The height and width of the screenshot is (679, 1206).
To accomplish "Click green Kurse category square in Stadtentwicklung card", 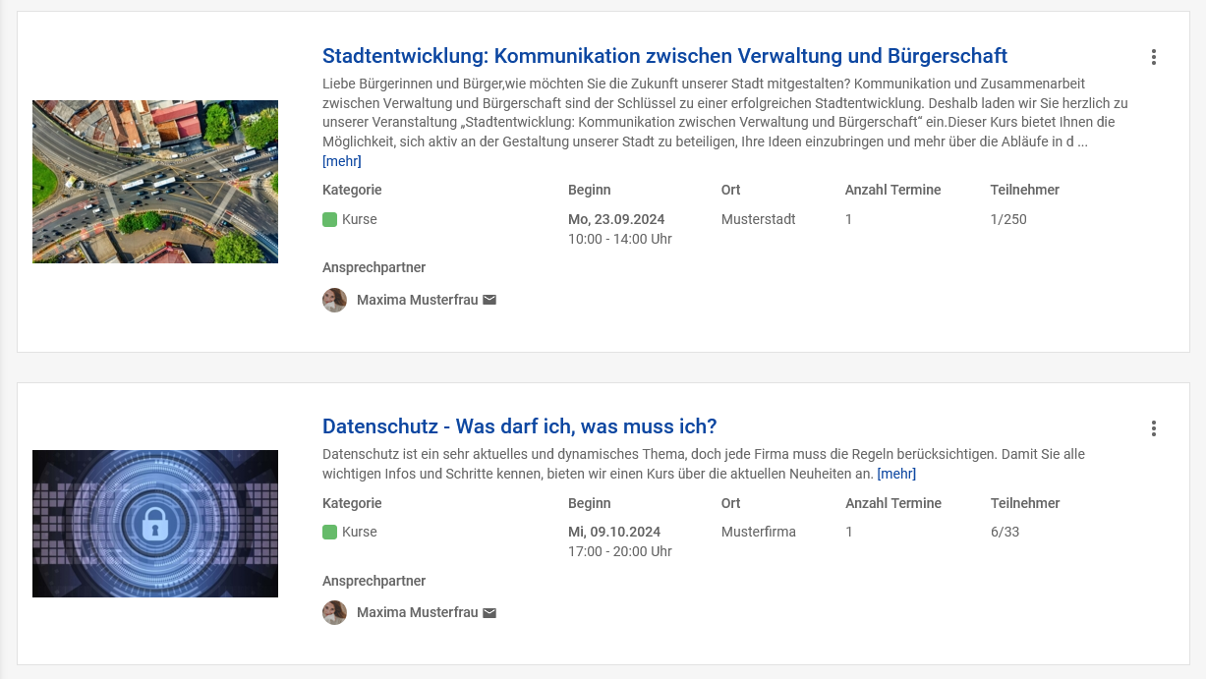I will click(329, 219).
